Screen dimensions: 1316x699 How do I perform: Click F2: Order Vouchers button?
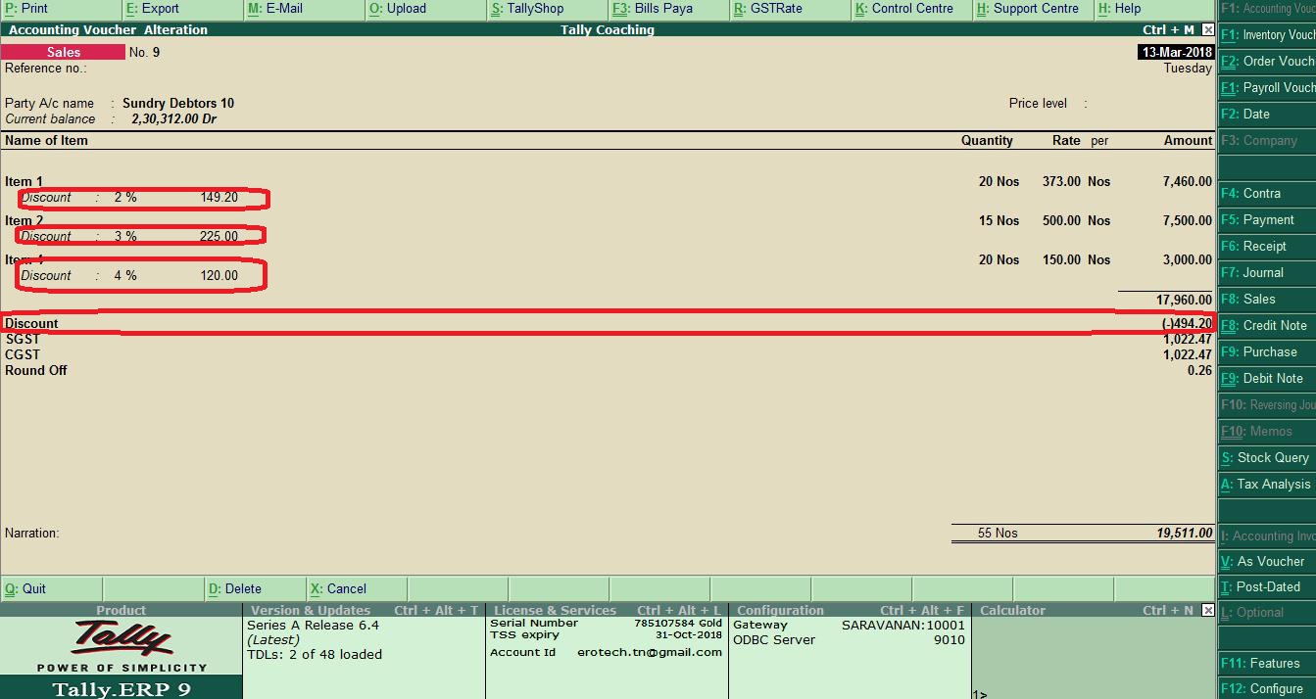1267,61
